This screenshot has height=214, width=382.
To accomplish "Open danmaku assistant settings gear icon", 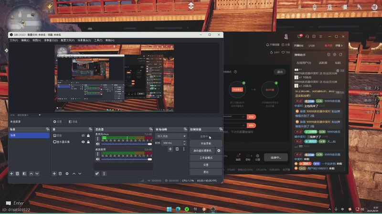I will pos(335,55).
